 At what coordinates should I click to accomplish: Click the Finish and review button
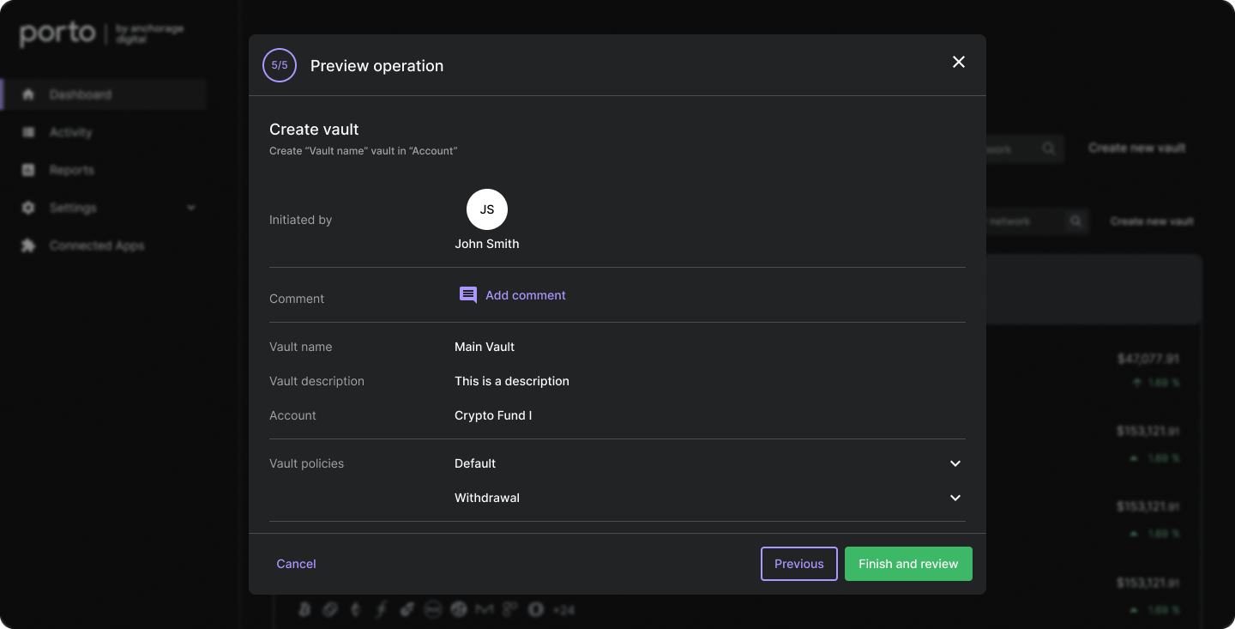pos(908,564)
